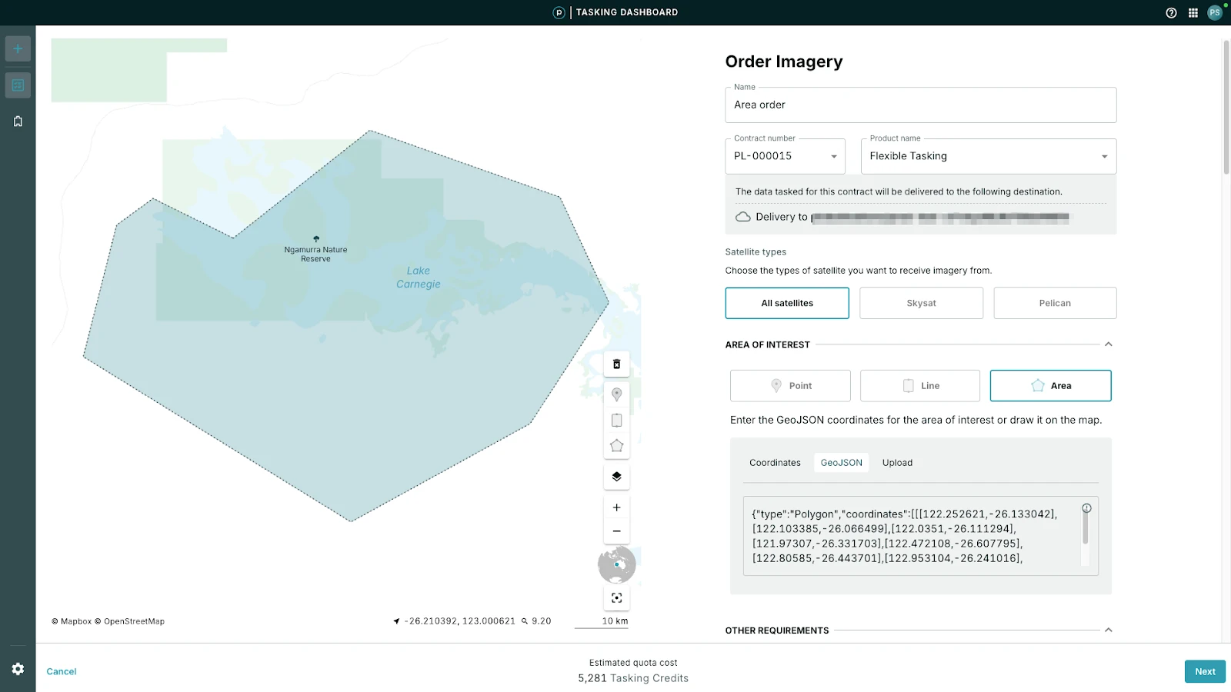Collapse the Area of Interest section

point(1108,344)
